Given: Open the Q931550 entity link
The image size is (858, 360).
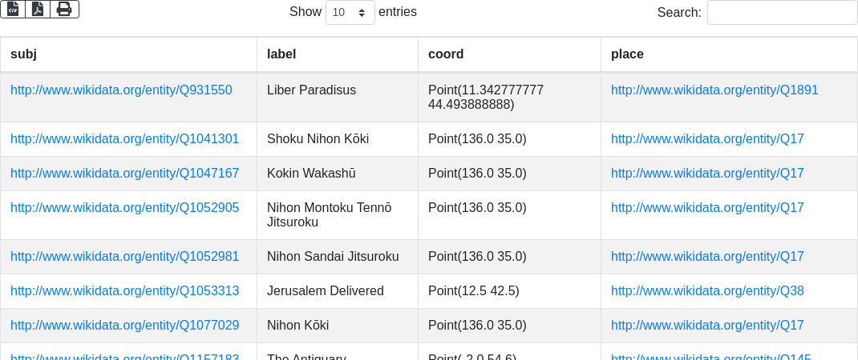Looking at the screenshot, I should [x=121, y=90].
